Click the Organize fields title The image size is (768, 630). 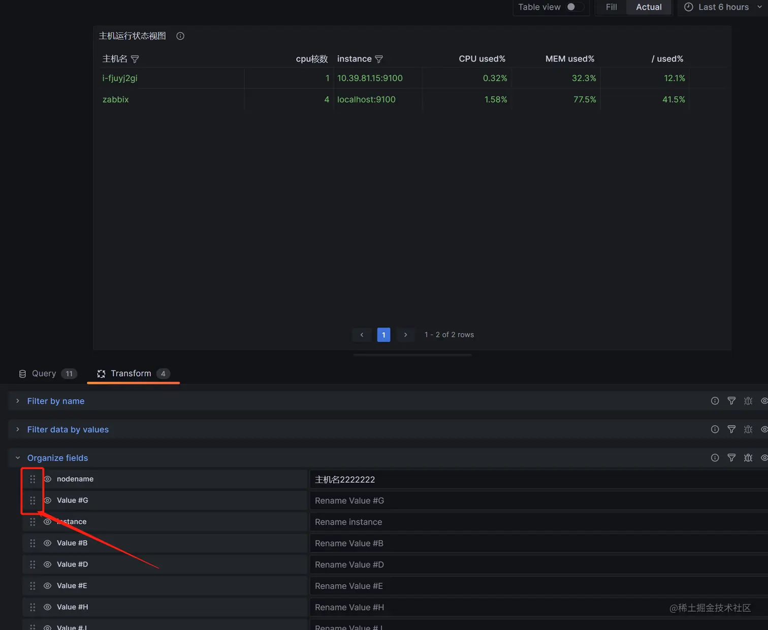(x=57, y=458)
